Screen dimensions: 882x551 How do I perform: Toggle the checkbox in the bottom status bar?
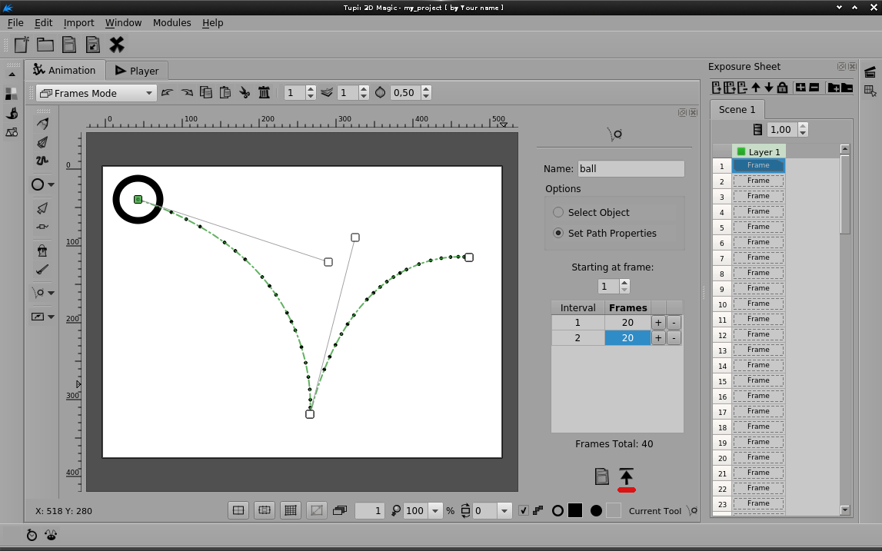(x=524, y=510)
